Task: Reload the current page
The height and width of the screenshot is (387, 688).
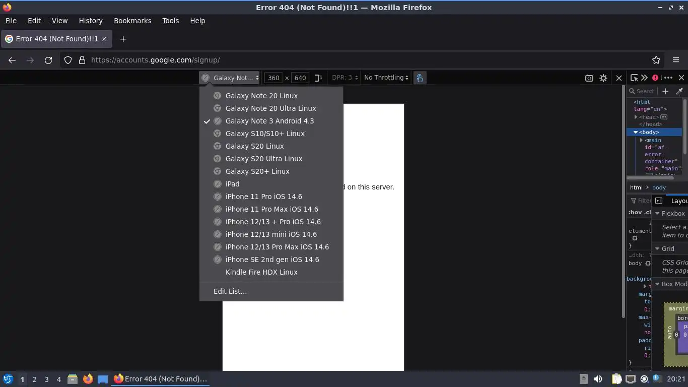Action: coord(48,60)
